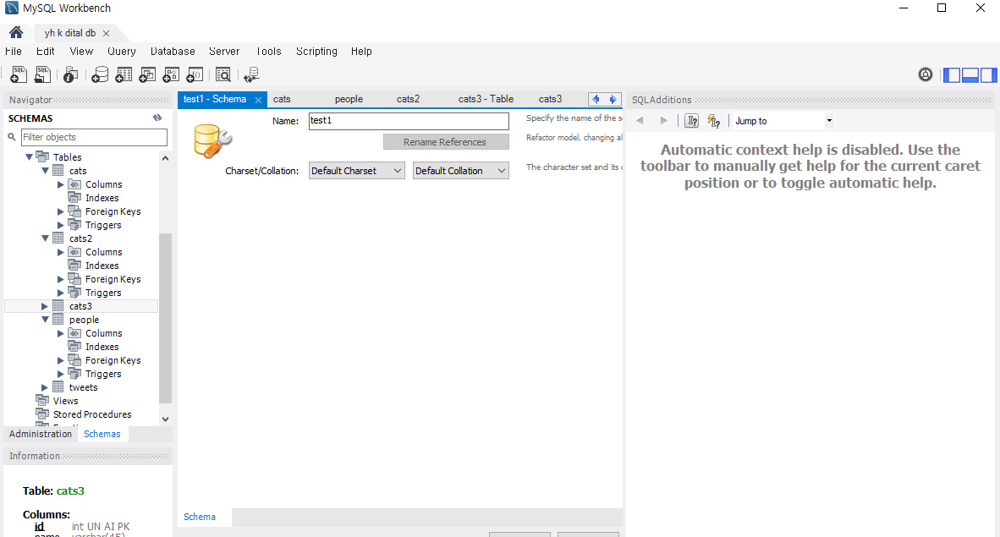
Task: Select the Stored Procedures folder icon
Action: pos(42,414)
